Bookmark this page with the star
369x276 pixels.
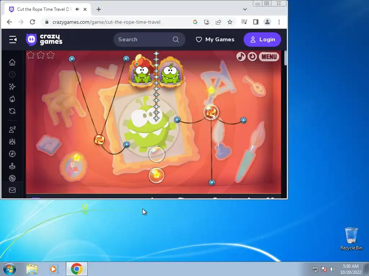[x=230, y=22]
